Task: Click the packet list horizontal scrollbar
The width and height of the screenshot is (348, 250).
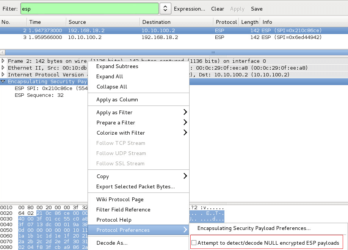Action: 176,53
